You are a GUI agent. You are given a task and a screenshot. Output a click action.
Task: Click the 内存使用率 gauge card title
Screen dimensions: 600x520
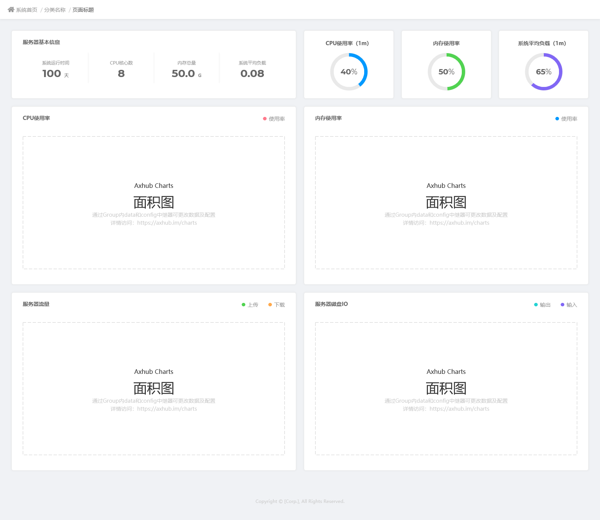click(x=446, y=43)
